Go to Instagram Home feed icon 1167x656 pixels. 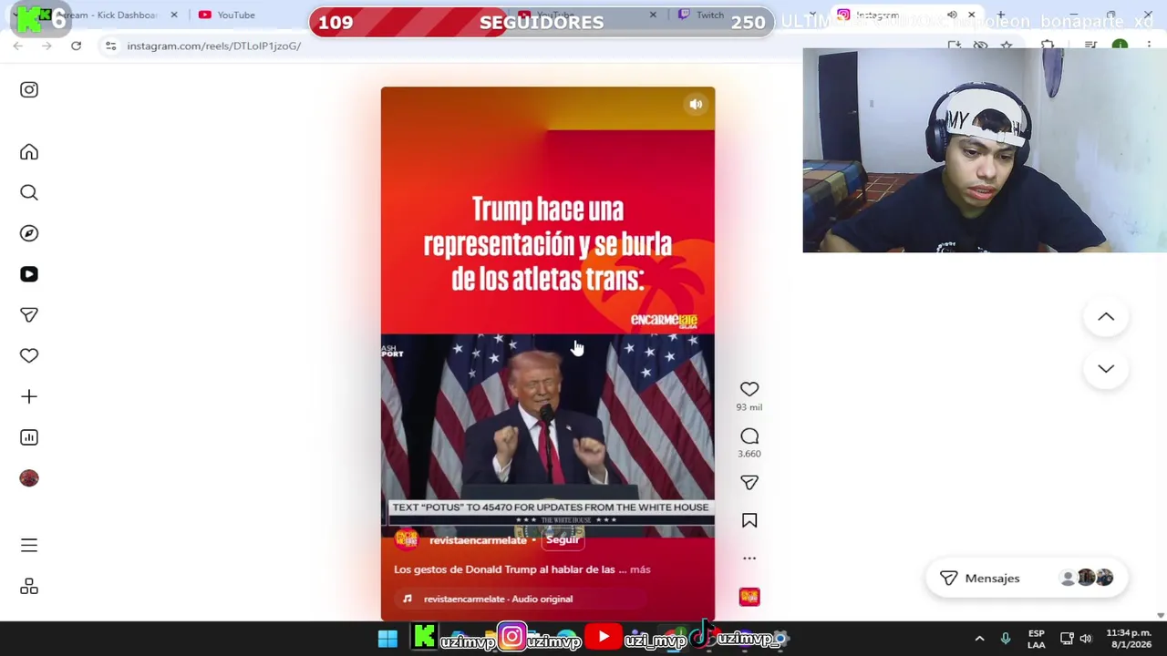(x=29, y=152)
